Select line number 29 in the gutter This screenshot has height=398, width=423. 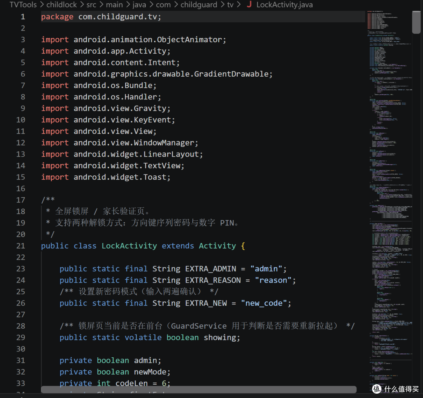[21, 337]
